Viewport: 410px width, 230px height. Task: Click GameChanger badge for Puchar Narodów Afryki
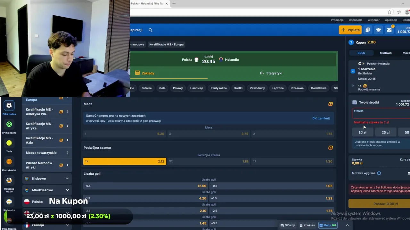pos(61,165)
